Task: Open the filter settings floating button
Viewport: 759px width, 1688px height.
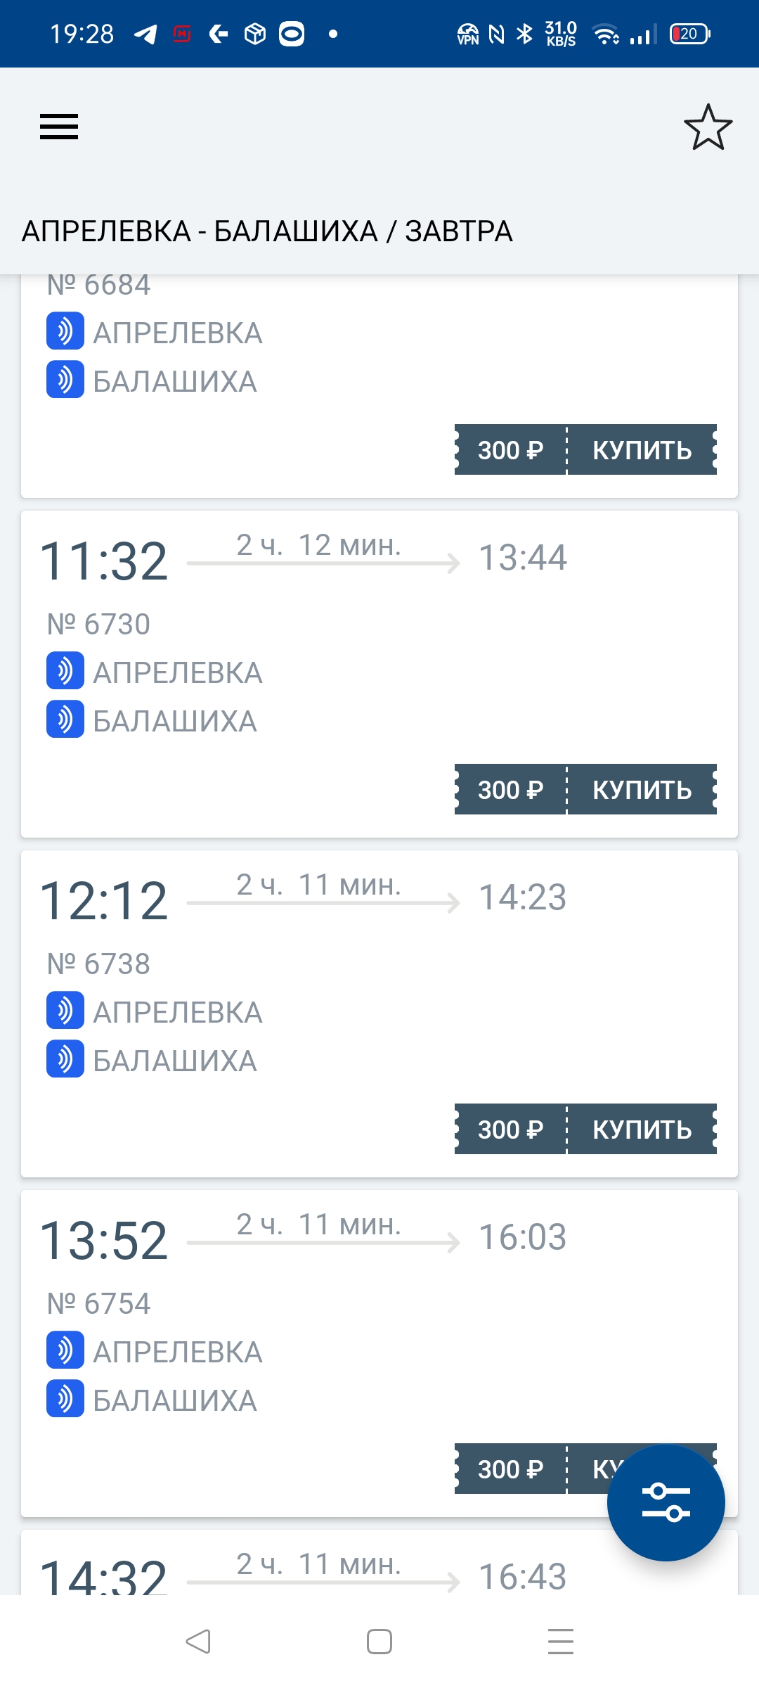Action: click(666, 1503)
